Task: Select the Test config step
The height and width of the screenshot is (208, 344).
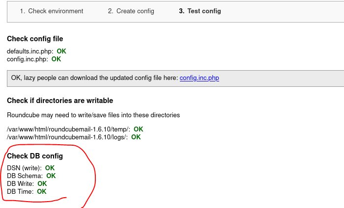Action: point(200,11)
